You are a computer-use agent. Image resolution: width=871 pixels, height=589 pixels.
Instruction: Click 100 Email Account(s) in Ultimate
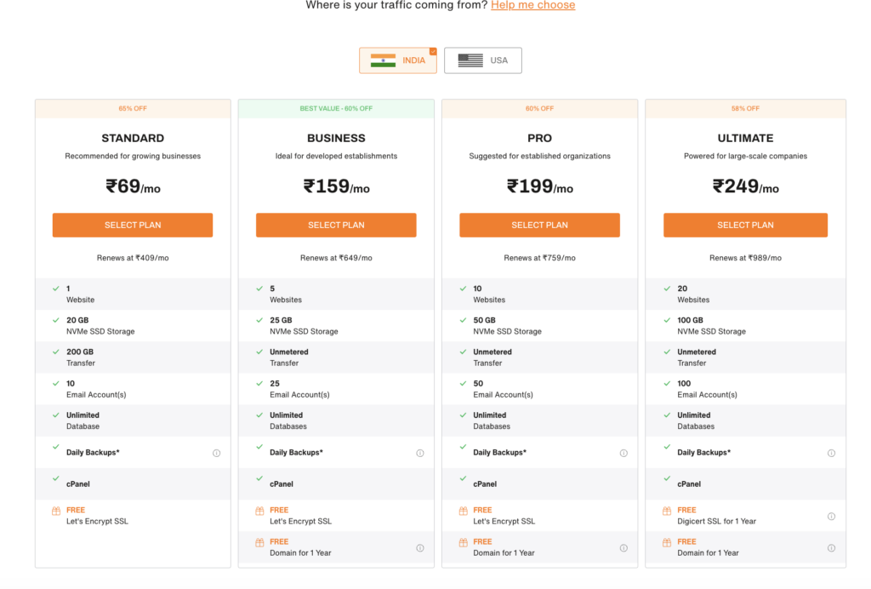tap(745, 389)
